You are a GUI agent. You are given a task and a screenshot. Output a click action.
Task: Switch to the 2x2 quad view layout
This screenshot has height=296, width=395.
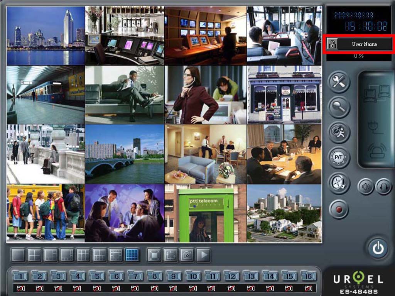tap(34, 255)
